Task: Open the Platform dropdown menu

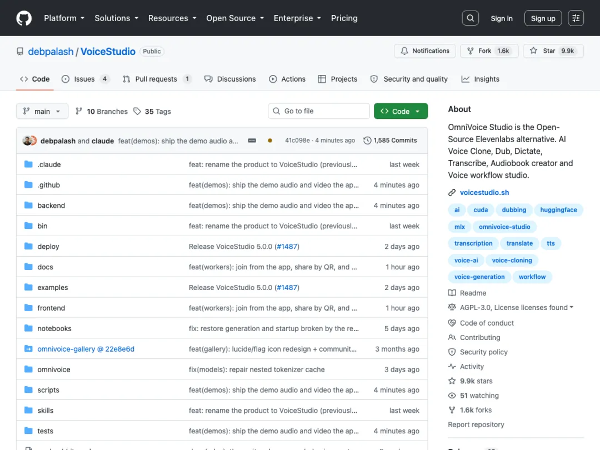Action: [x=64, y=18]
